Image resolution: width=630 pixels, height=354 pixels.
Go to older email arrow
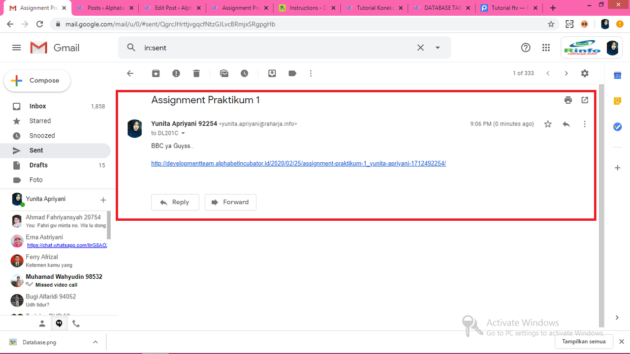click(566, 73)
